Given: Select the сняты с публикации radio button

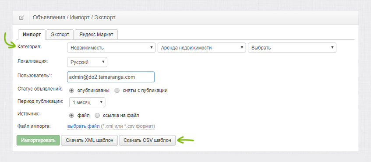Looking at the screenshot, I should point(117,91).
